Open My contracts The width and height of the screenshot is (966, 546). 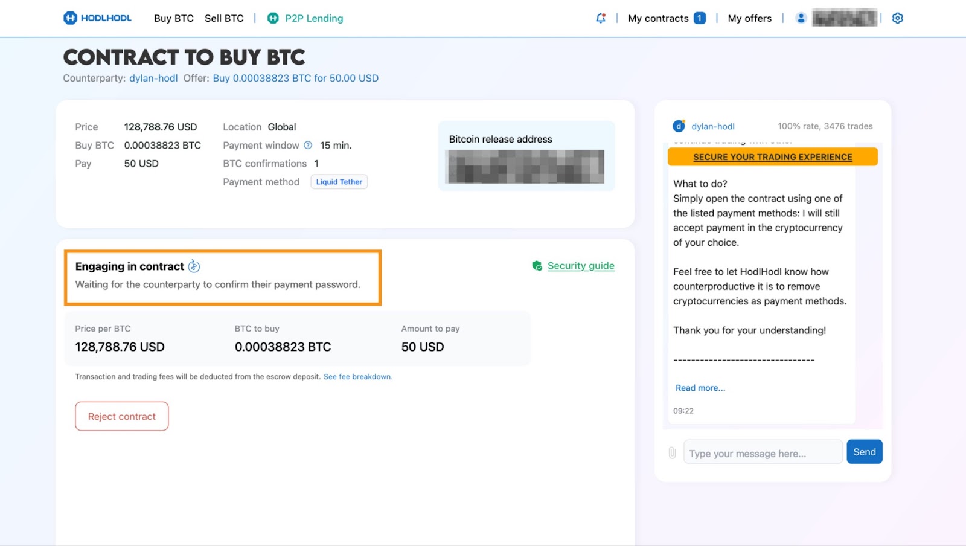tap(658, 18)
